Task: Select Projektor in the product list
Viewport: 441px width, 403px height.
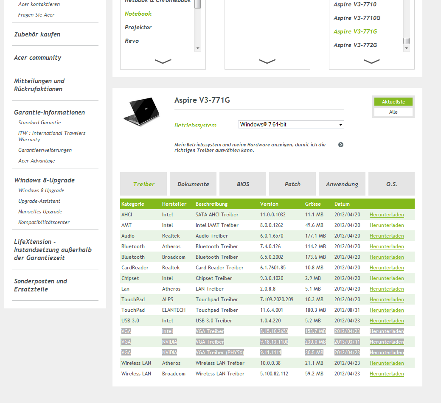Action: pos(138,27)
